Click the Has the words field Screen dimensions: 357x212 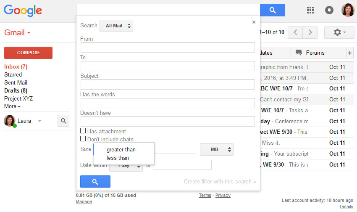(x=168, y=103)
